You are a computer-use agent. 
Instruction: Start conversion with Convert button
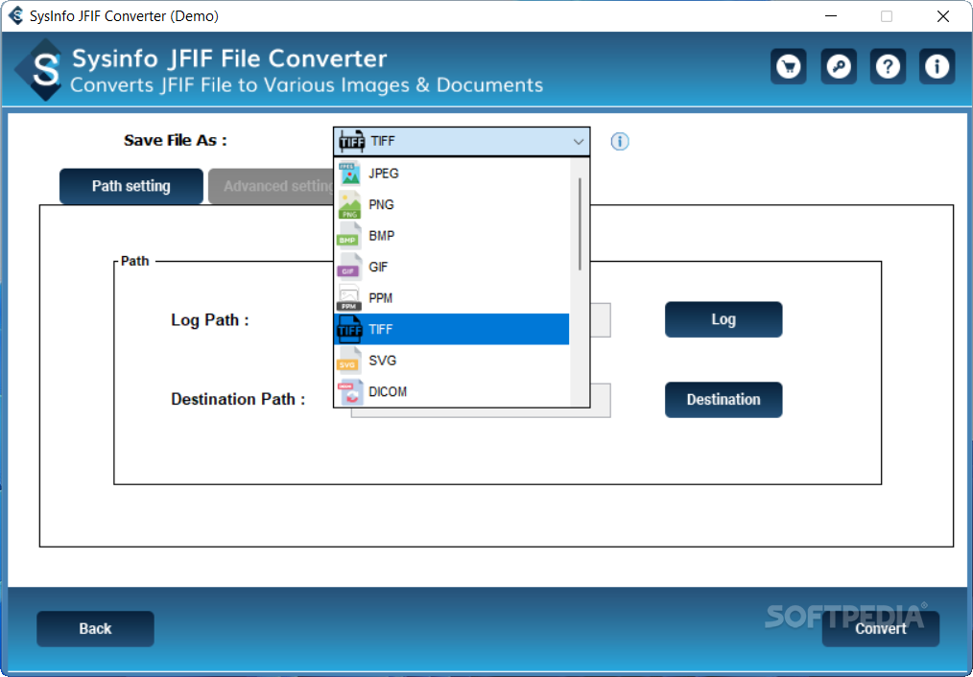coord(881,629)
